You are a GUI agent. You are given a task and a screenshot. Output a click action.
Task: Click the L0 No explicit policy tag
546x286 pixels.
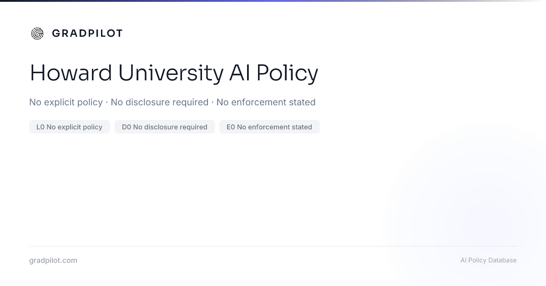(x=70, y=127)
